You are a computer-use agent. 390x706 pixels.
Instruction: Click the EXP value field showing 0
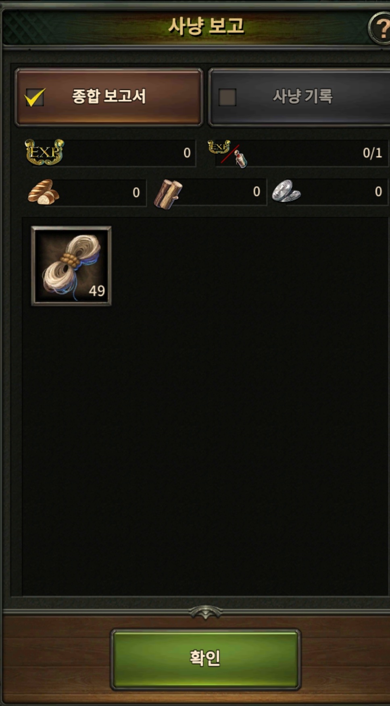tap(128, 153)
